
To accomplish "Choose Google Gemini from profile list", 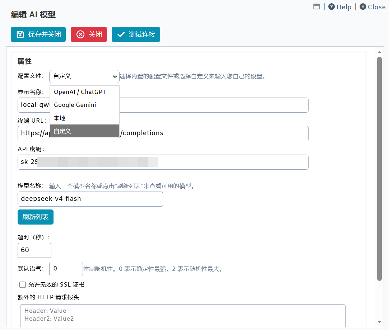I will (x=85, y=105).
